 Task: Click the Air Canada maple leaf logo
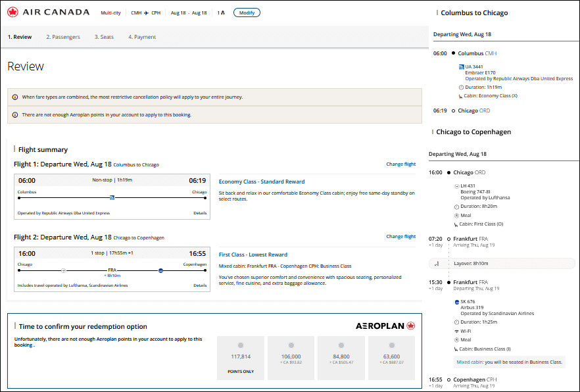(x=12, y=12)
